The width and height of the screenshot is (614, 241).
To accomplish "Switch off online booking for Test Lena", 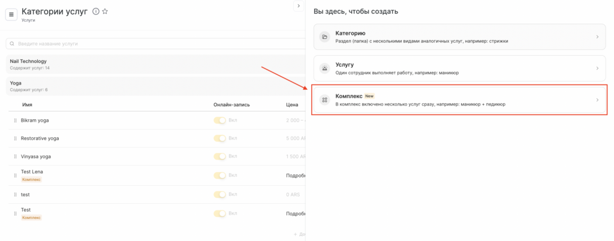I will click(x=220, y=176).
